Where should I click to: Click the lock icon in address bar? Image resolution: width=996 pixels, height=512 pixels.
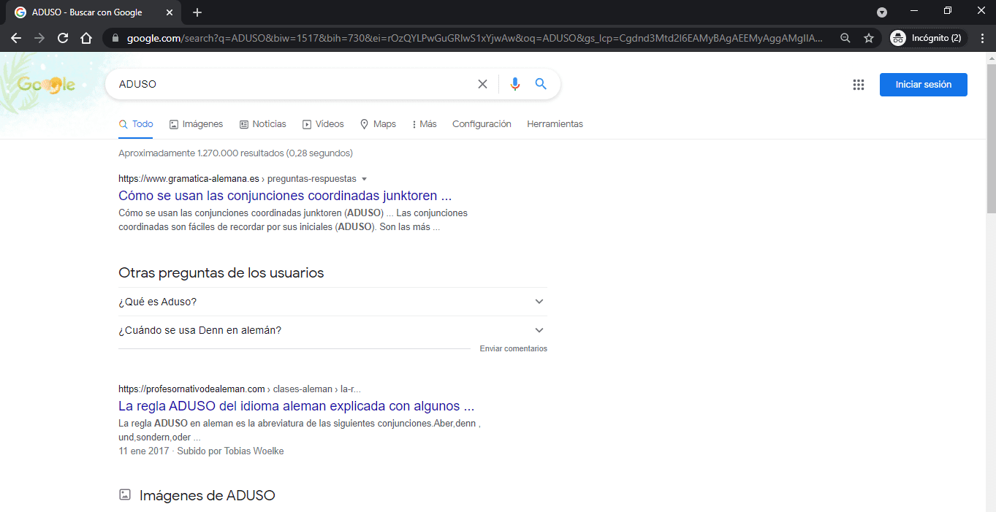coord(116,38)
